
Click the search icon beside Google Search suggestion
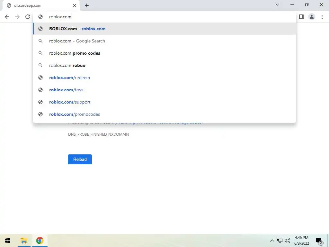pyautogui.click(x=40, y=41)
